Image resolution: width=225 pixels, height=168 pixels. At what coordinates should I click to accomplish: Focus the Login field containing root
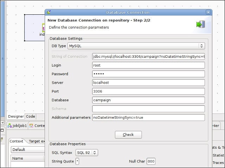[148, 65]
